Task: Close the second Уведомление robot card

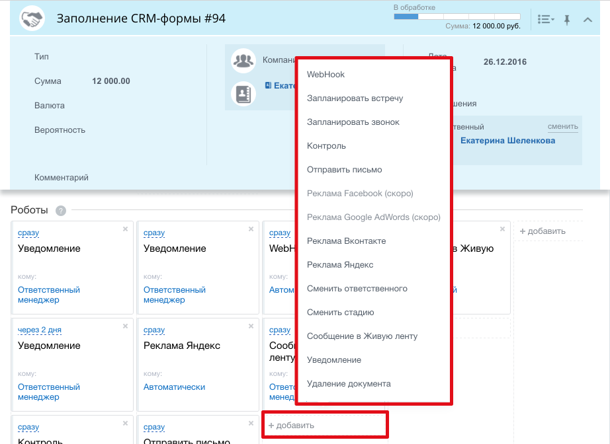Action: click(251, 229)
